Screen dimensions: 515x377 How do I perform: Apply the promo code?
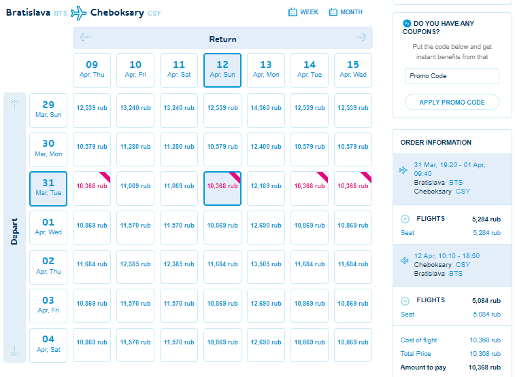(x=452, y=103)
